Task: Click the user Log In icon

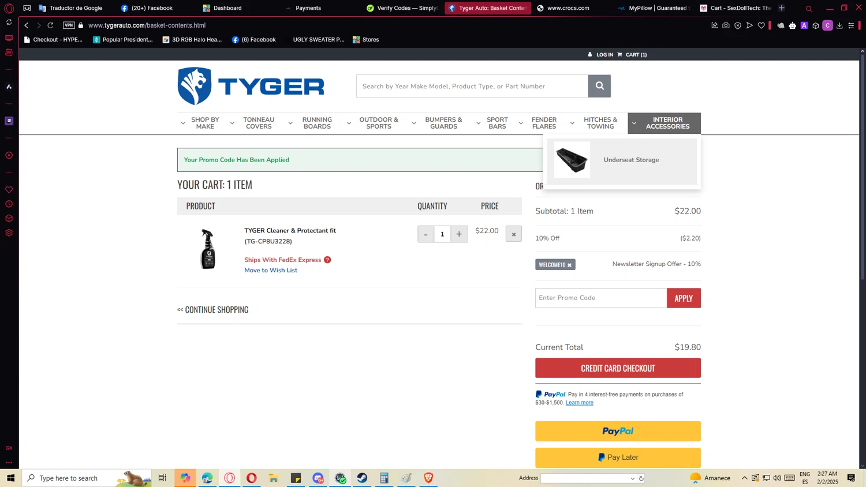Action: point(590,55)
